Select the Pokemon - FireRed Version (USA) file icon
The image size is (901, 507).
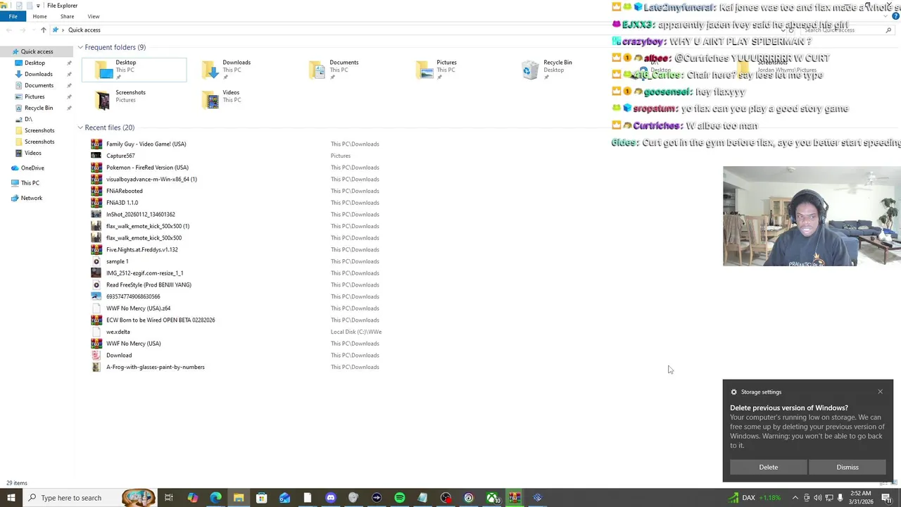pyautogui.click(x=96, y=168)
